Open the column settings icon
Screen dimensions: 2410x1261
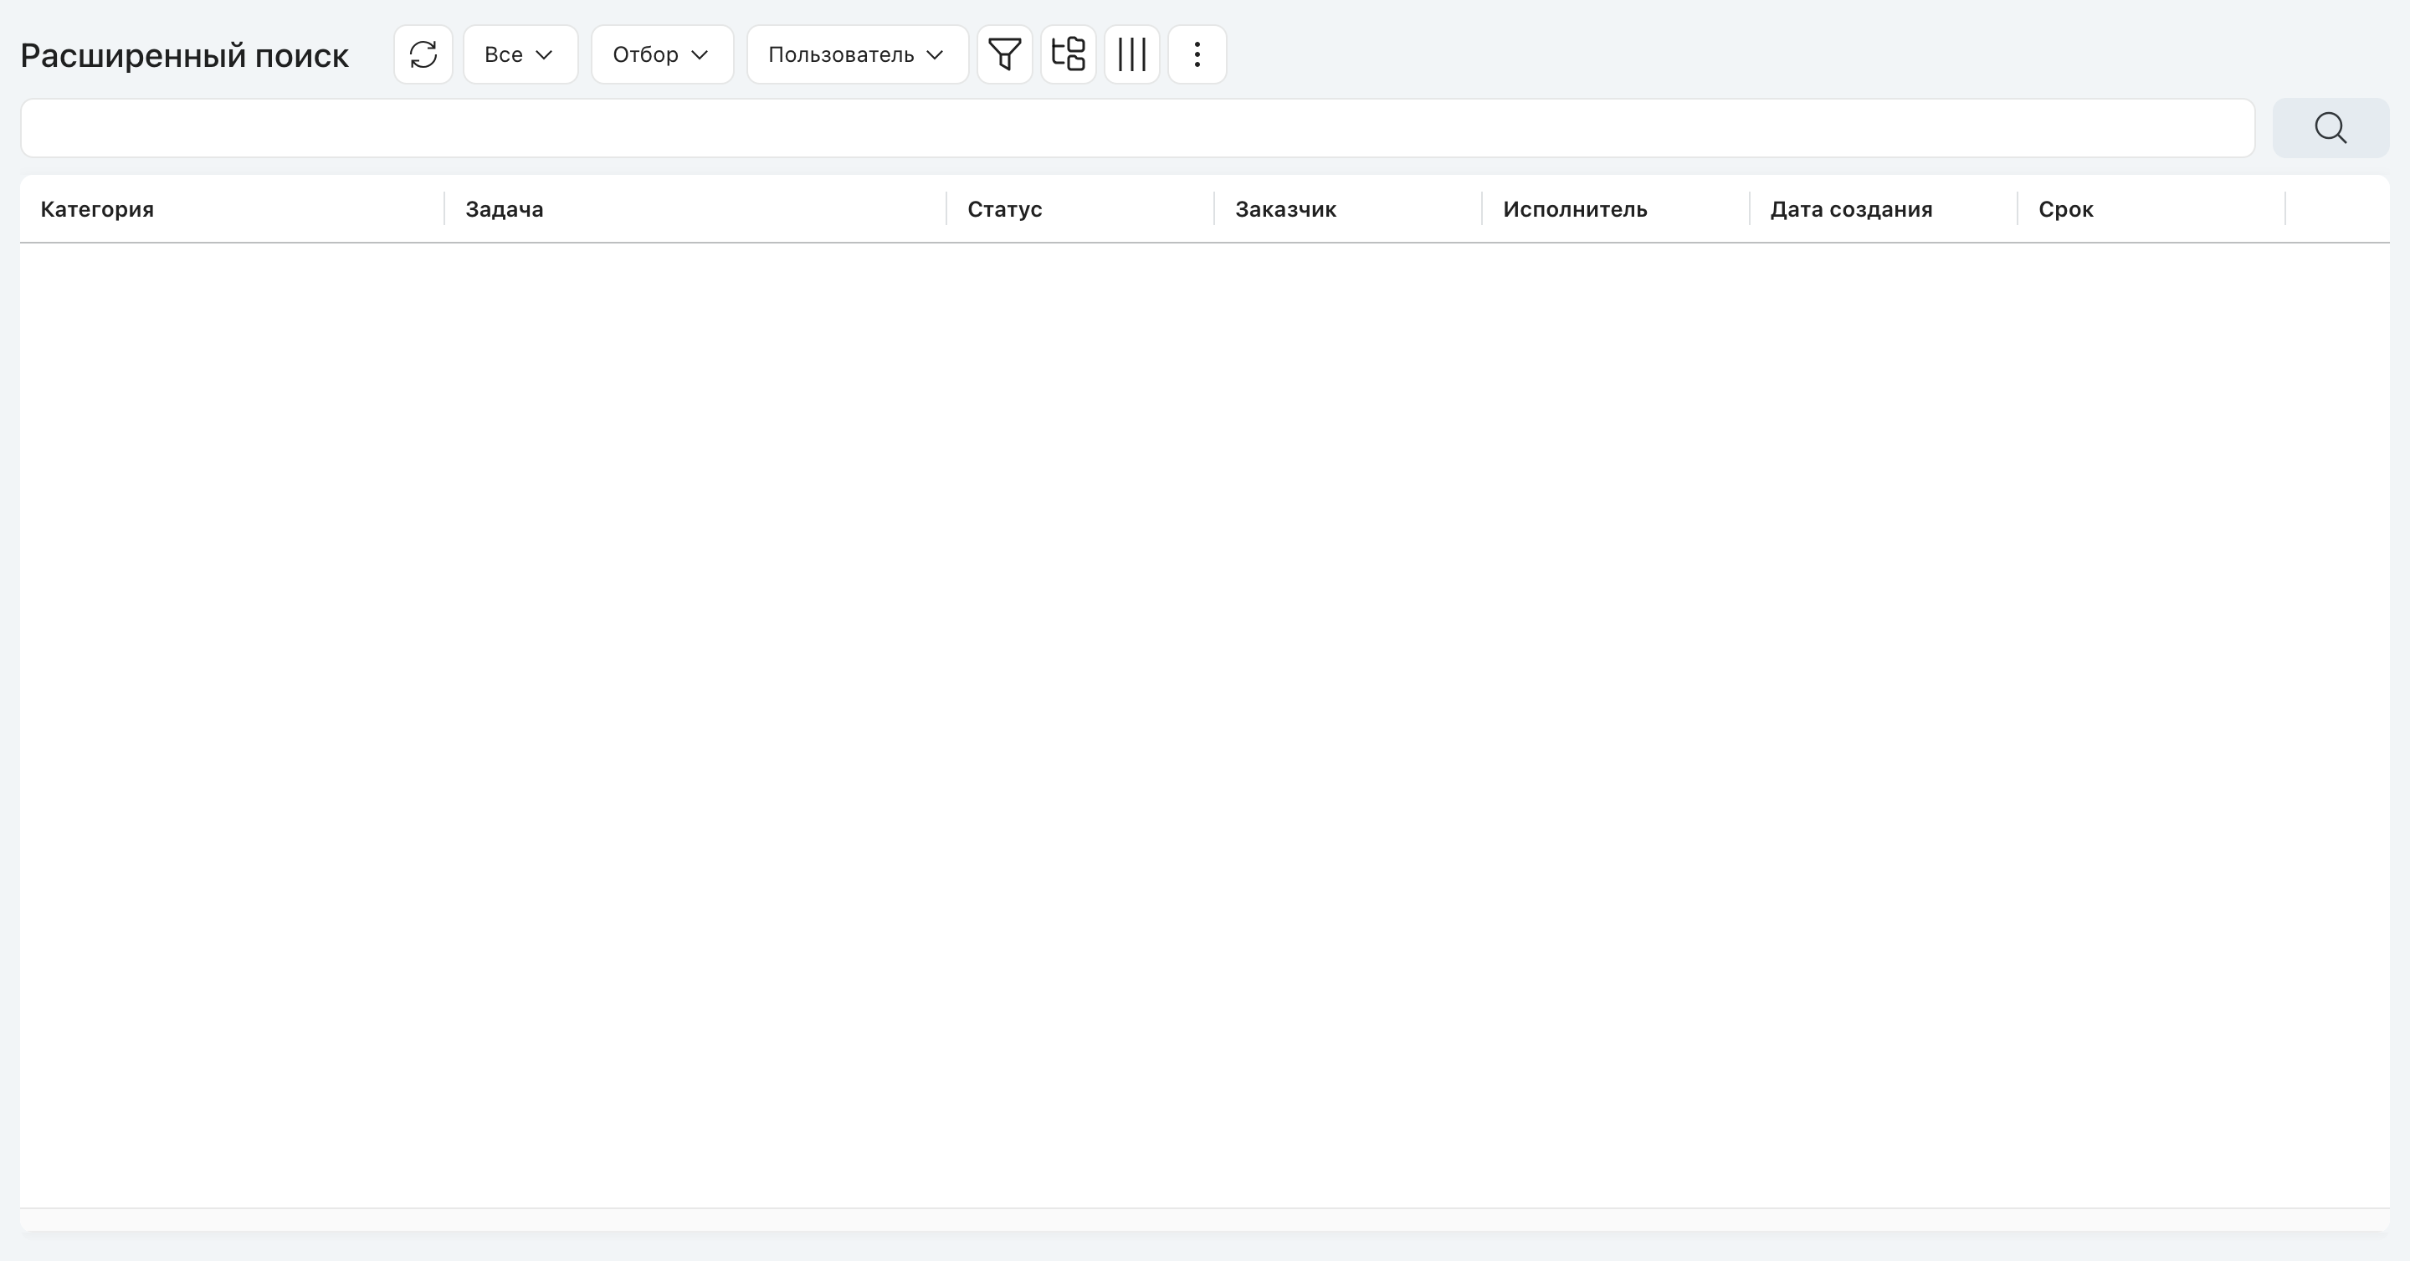pos(1132,54)
